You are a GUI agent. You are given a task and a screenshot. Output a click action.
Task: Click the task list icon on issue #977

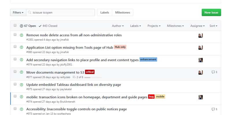74,77
